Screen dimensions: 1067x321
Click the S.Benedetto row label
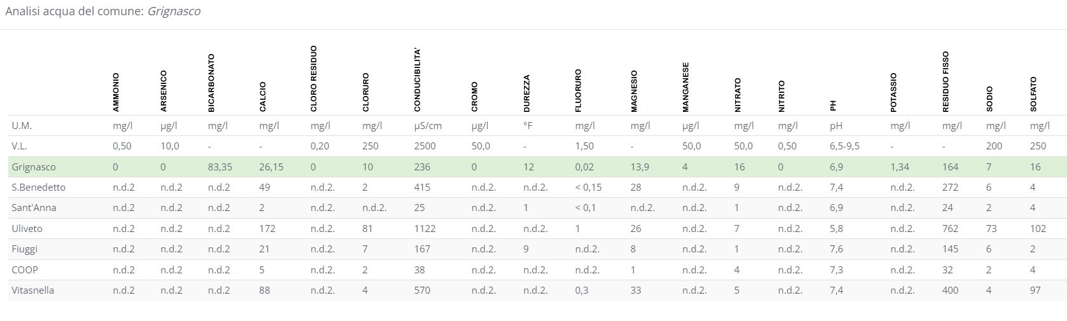tap(38, 188)
